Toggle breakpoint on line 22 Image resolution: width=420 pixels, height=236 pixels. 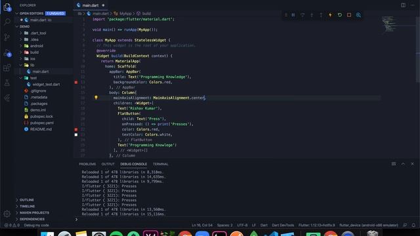(76, 129)
